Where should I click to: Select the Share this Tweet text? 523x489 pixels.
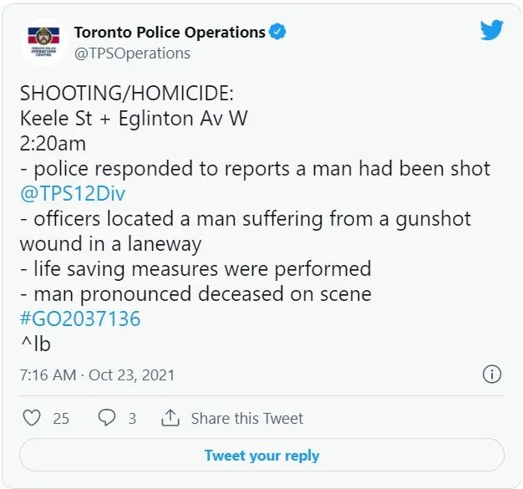(247, 418)
